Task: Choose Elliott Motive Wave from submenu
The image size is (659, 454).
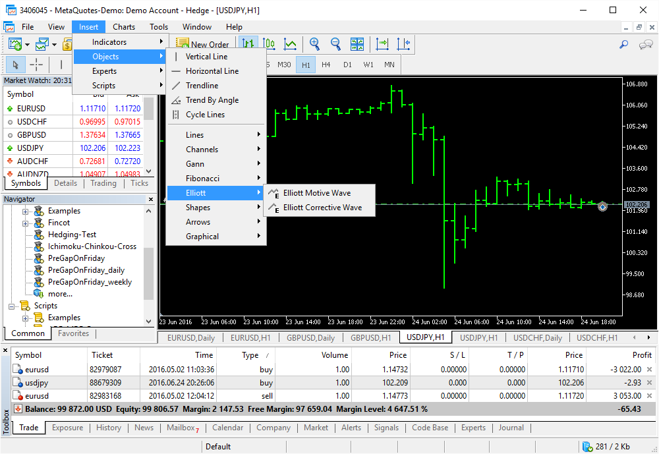Action: 316,193
